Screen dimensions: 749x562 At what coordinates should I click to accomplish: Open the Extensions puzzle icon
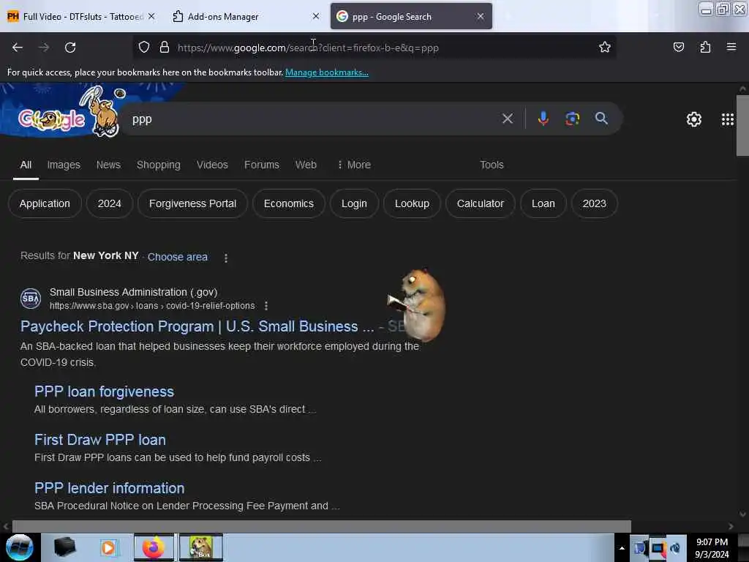(x=705, y=47)
